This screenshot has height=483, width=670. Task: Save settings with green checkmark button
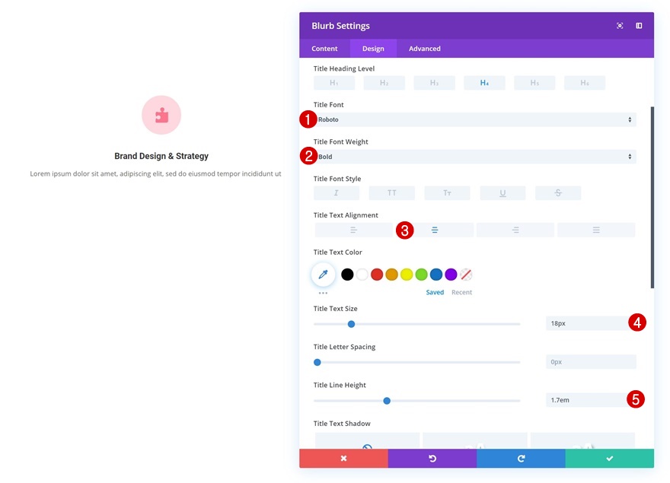point(610,458)
